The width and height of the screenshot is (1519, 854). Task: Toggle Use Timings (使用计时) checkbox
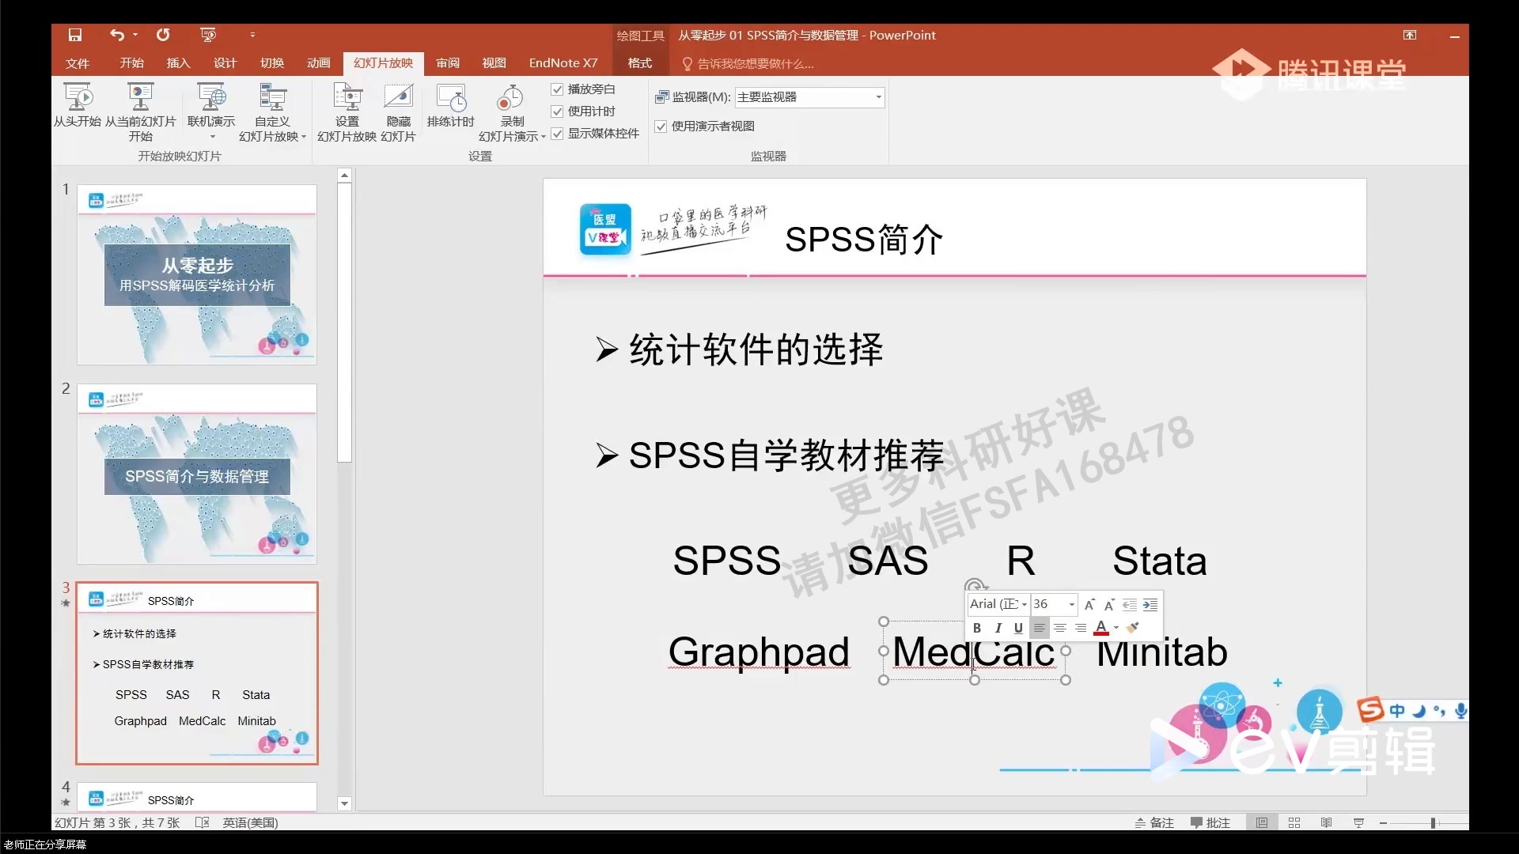[557, 111]
